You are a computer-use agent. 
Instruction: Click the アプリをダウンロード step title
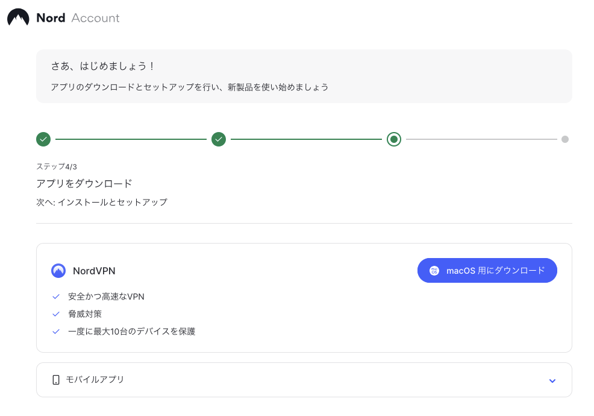[84, 183]
